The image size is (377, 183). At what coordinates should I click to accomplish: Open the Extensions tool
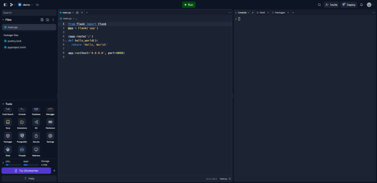[22, 124]
